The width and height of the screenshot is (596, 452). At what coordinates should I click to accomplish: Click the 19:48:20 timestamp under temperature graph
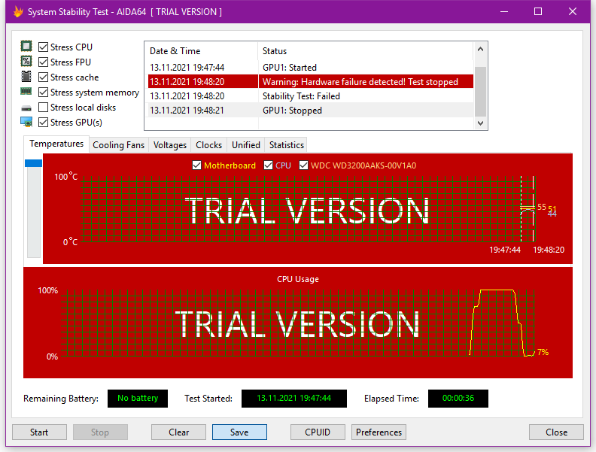[549, 250]
